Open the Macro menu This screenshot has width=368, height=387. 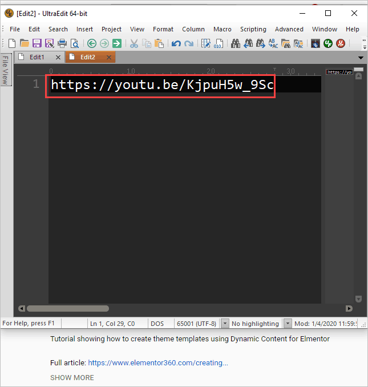pyautogui.click(x=223, y=29)
